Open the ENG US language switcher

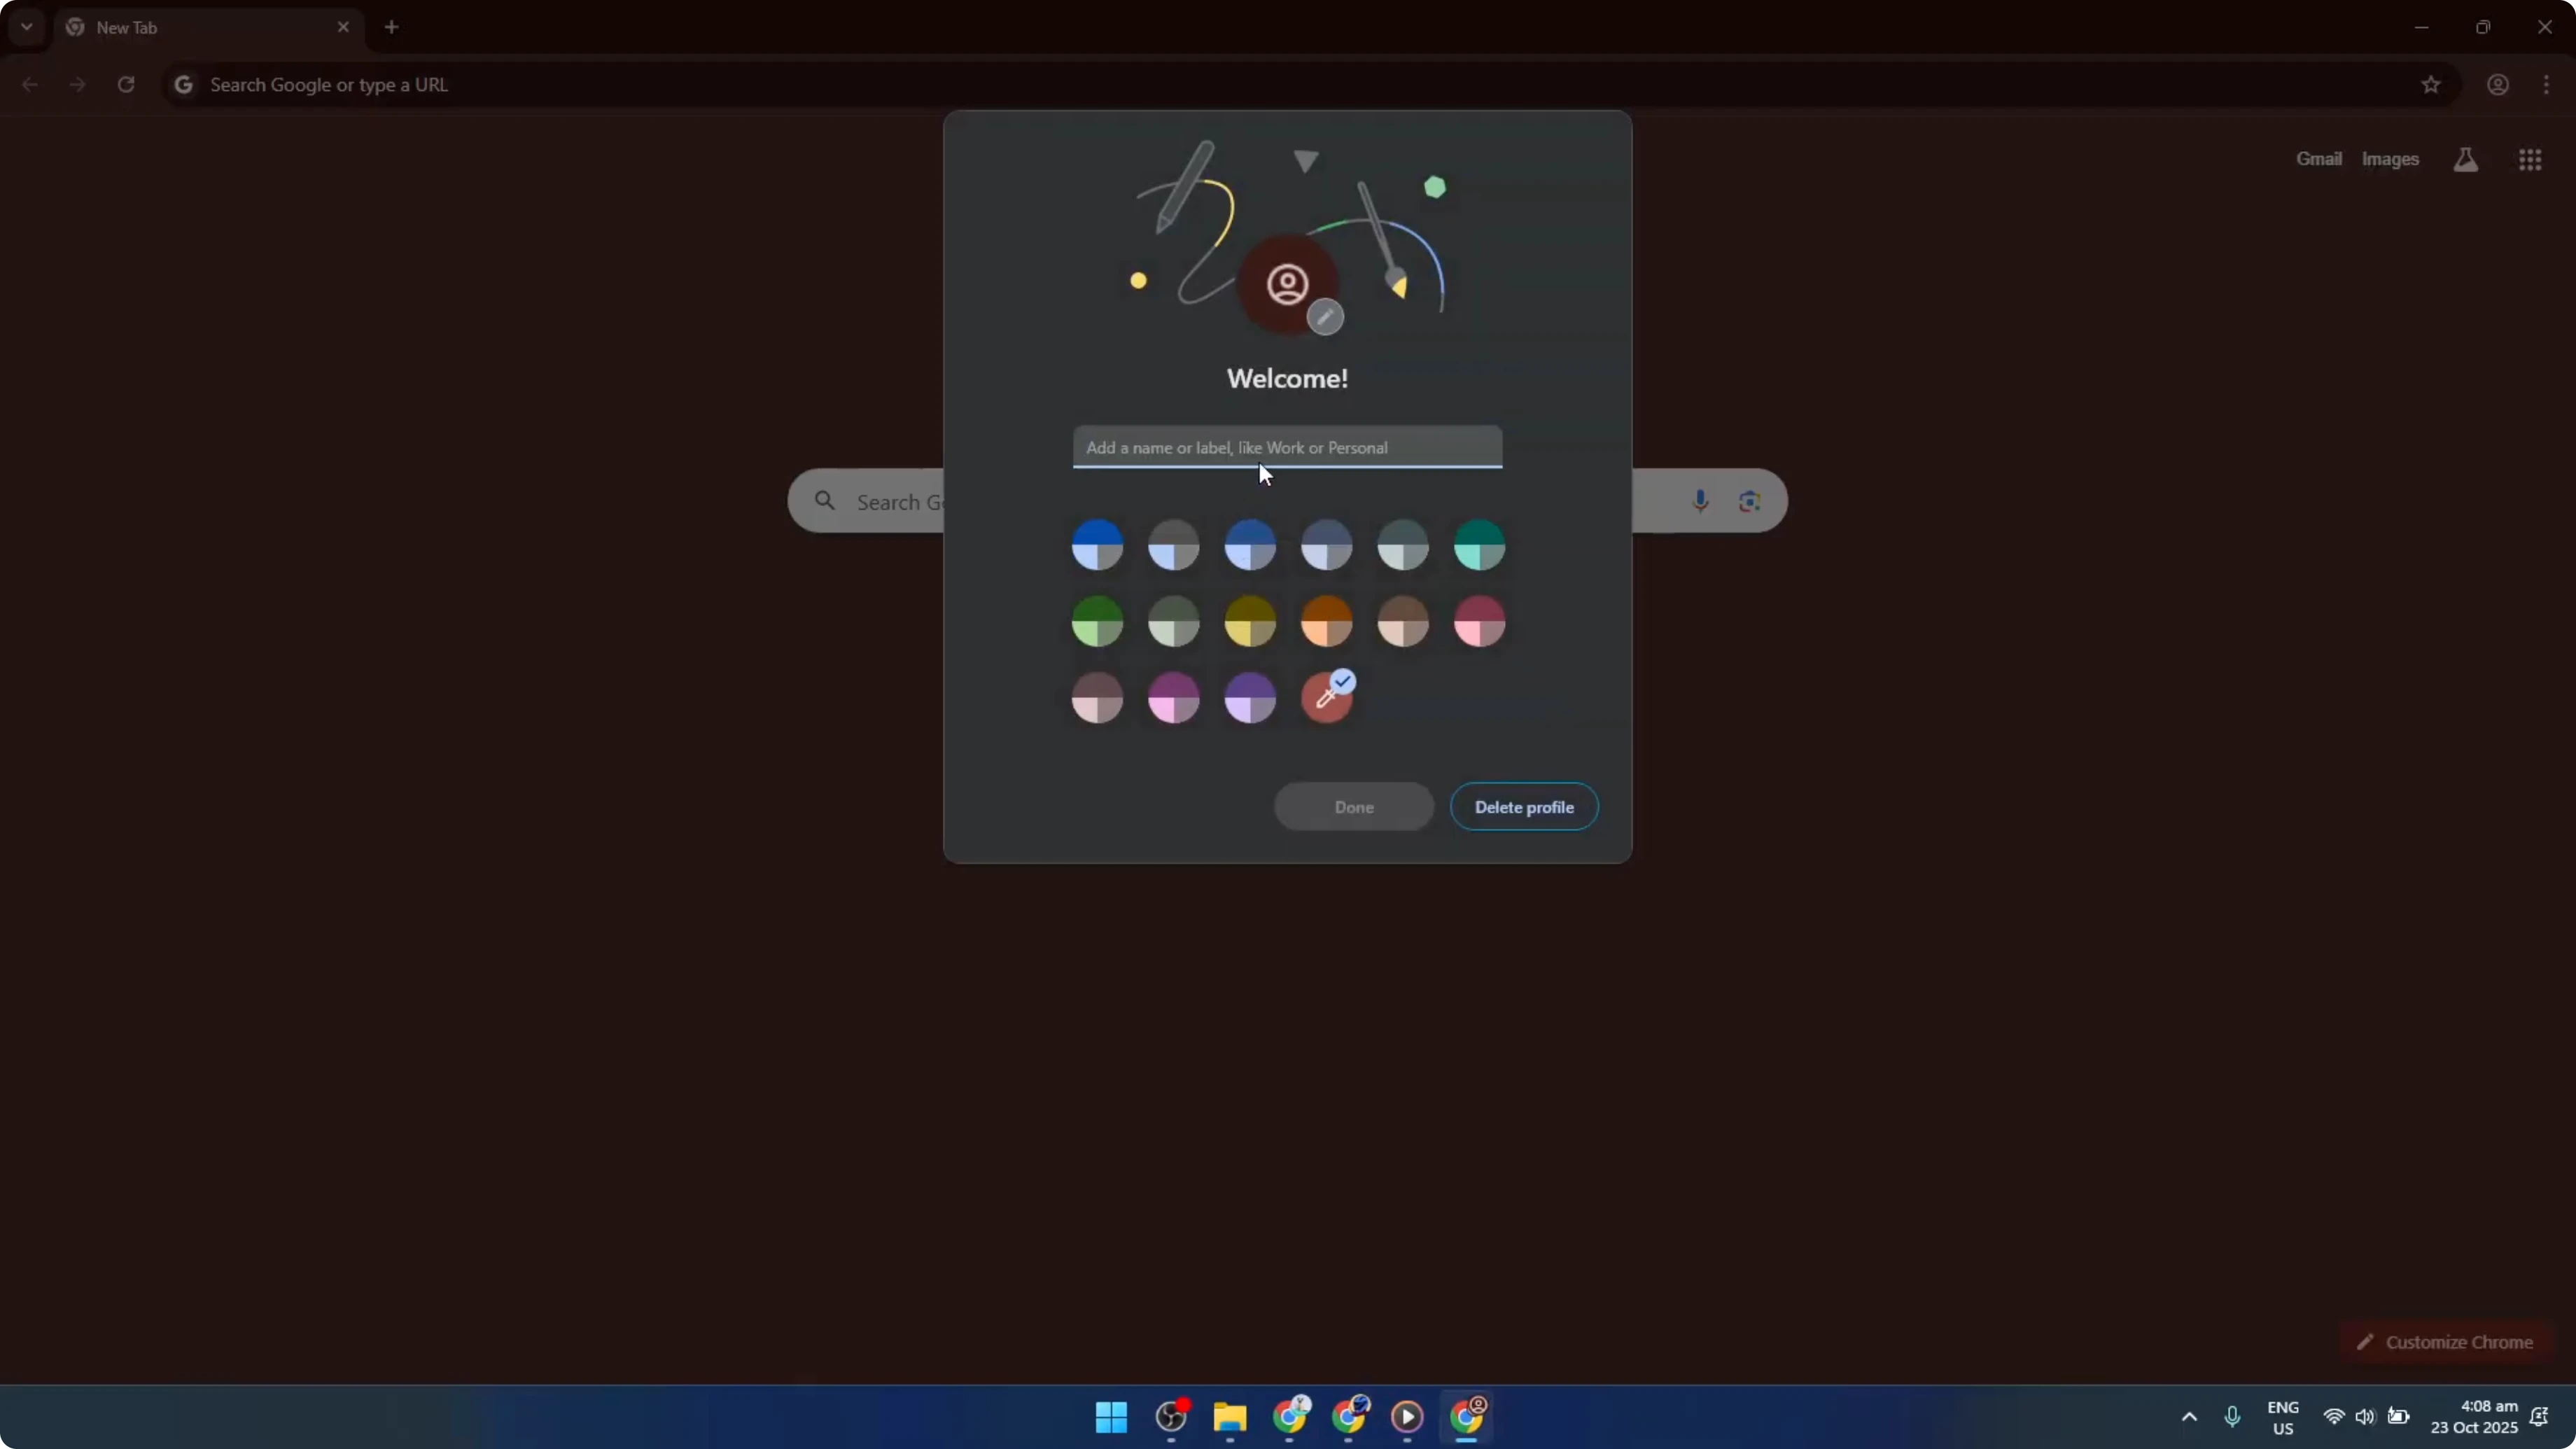[x=2284, y=1417]
